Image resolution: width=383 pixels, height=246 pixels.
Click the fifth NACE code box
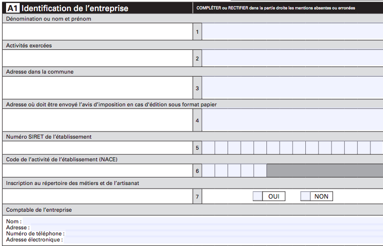coord(260,171)
